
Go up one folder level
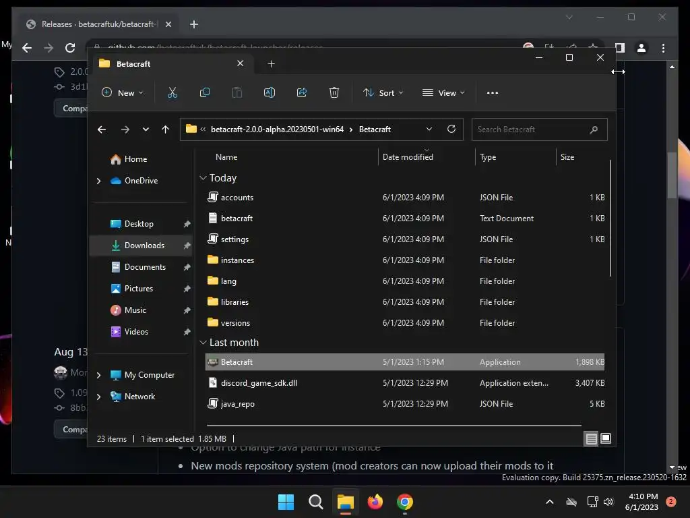pos(166,129)
